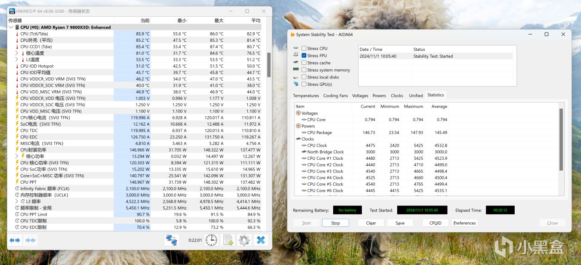This screenshot has height=265, width=581.
Task: Select 'CPU封装功率' row in HWiNFO
Action: pos(135,150)
